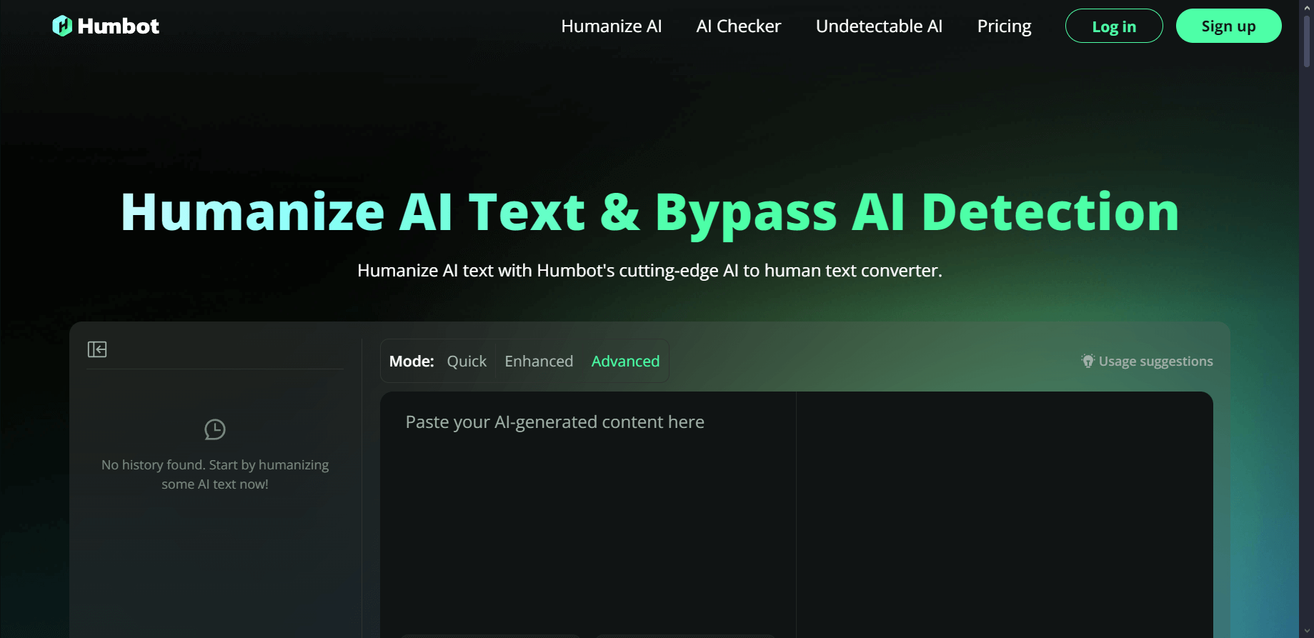Click the empty humanized output panel

click(1005, 514)
